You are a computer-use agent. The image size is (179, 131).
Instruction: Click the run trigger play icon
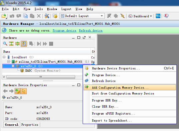(x=39, y=44)
